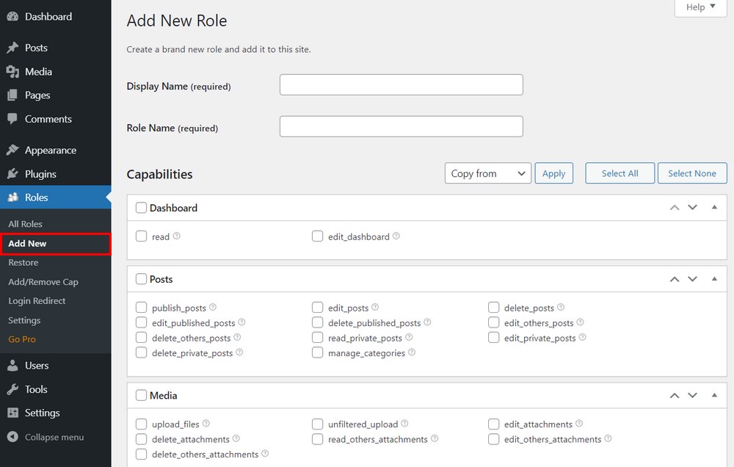Click the Select All button

[619, 173]
